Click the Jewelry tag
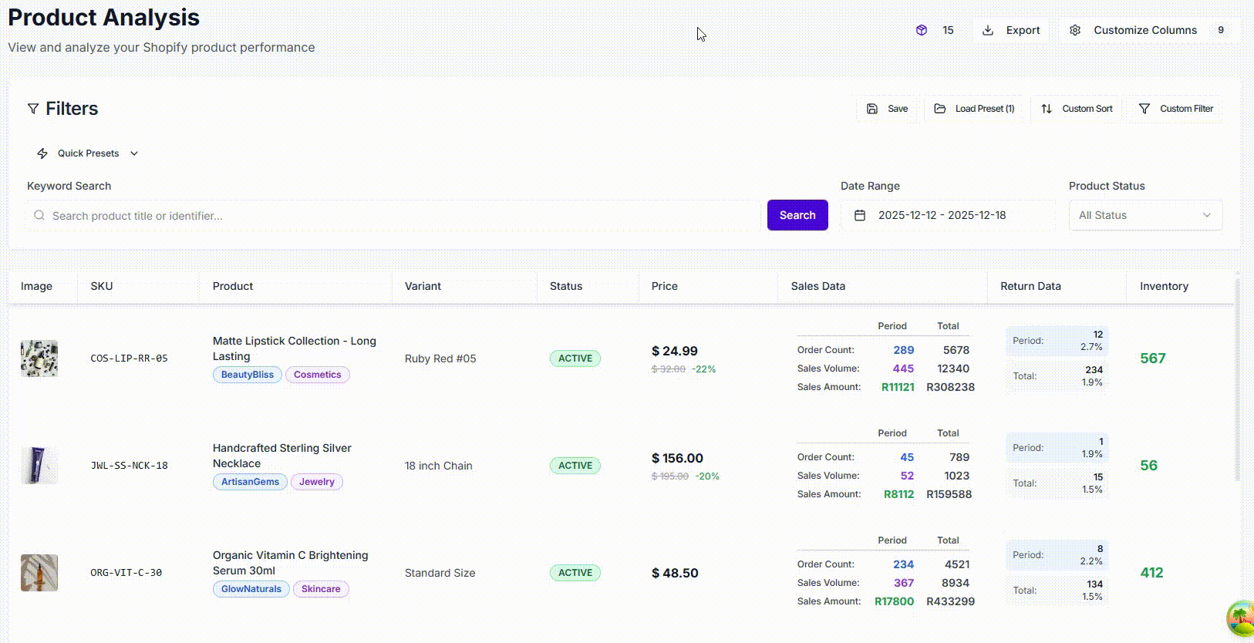The height and width of the screenshot is (643, 1254). click(x=317, y=482)
